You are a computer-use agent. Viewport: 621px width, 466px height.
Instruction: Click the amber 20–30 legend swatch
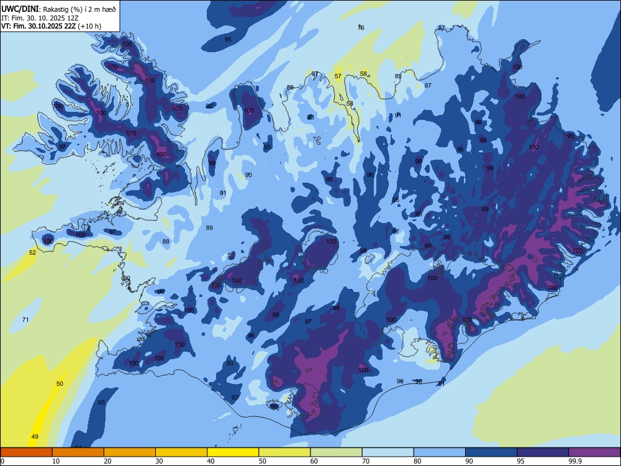(130, 452)
